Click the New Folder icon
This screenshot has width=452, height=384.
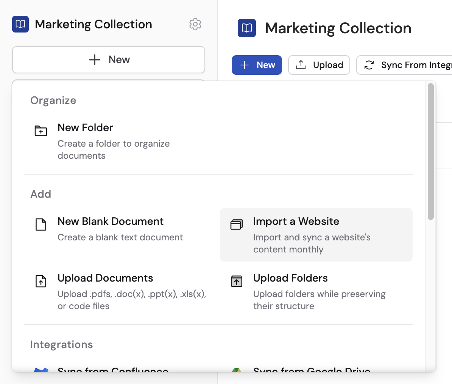(41, 130)
